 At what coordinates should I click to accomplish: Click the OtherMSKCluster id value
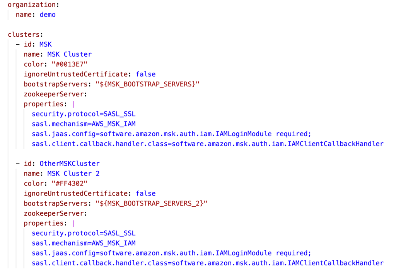(x=70, y=164)
